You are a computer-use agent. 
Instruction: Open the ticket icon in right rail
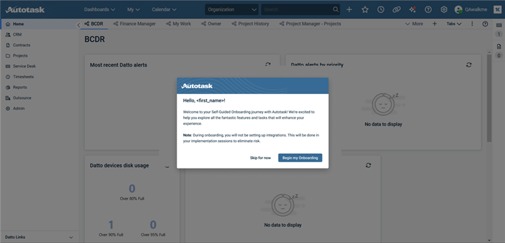tap(499, 25)
